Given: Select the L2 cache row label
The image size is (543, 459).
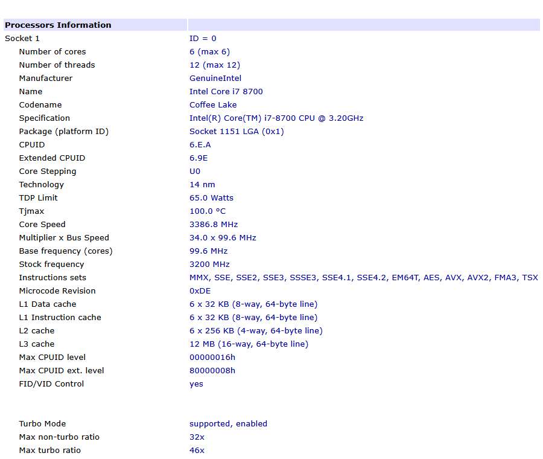Looking at the screenshot, I should point(37,331).
